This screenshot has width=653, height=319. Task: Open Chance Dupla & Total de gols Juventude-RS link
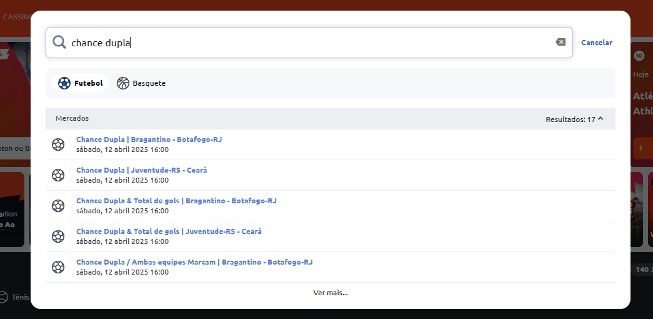[169, 231]
